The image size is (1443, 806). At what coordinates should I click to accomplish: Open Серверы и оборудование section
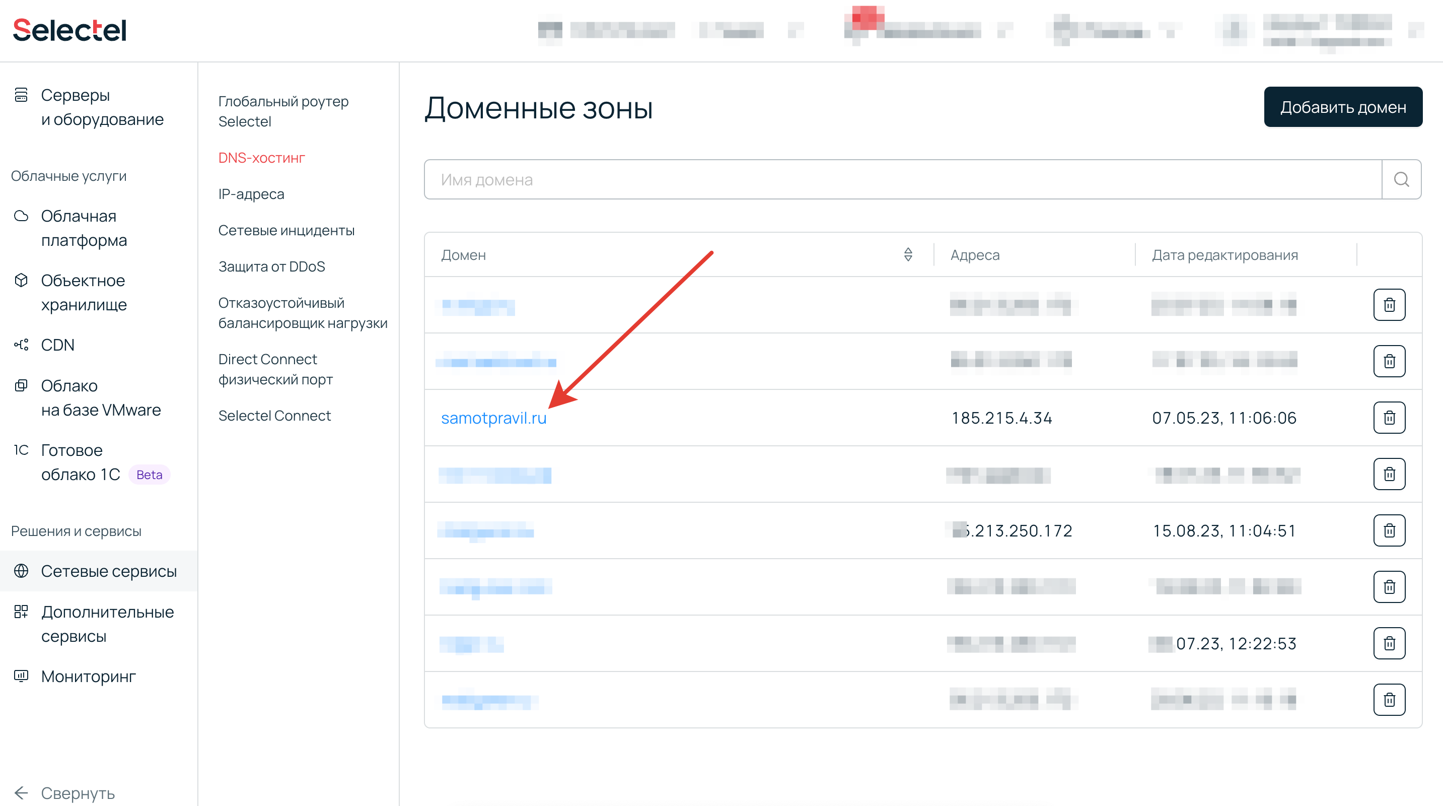(103, 107)
